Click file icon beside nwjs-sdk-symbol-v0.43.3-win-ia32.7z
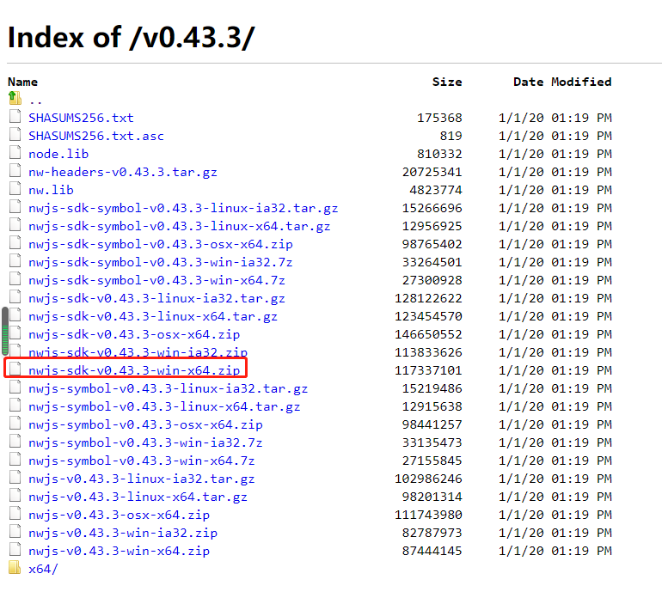 [x=15, y=260]
